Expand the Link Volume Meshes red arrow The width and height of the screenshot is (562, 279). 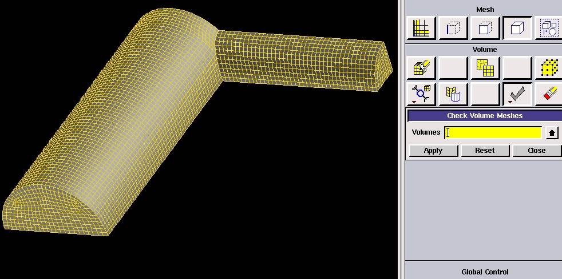click(x=414, y=102)
